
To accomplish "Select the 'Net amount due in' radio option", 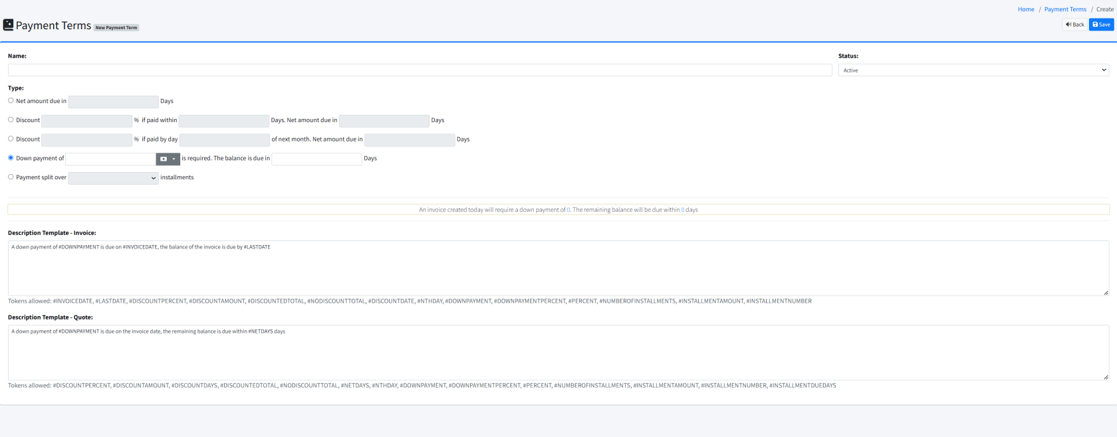I will (11, 101).
